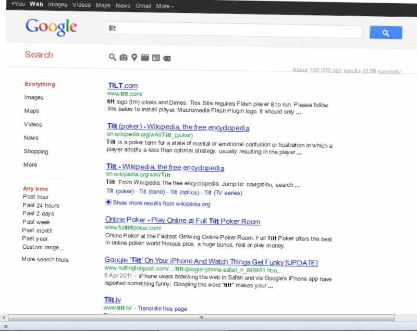417x331 pixels.
Task: Open Images in the top bar
Action: point(58,5)
